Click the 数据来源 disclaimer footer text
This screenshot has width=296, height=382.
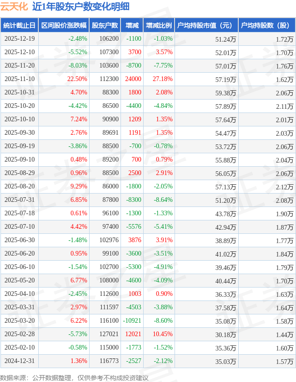(74, 377)
